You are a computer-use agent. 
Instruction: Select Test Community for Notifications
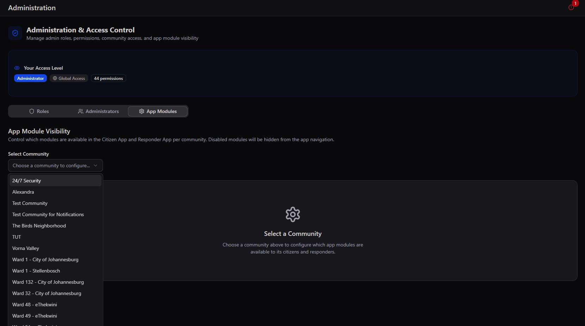[55, 214]
